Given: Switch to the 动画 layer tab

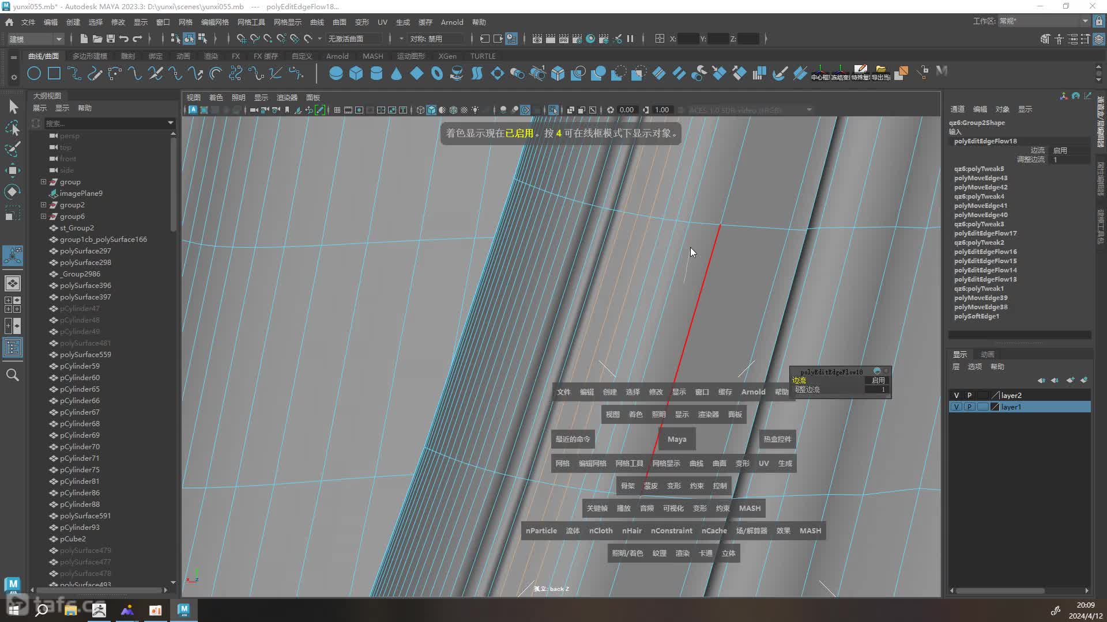Looking at the screenshot, I should coord(988,354).
